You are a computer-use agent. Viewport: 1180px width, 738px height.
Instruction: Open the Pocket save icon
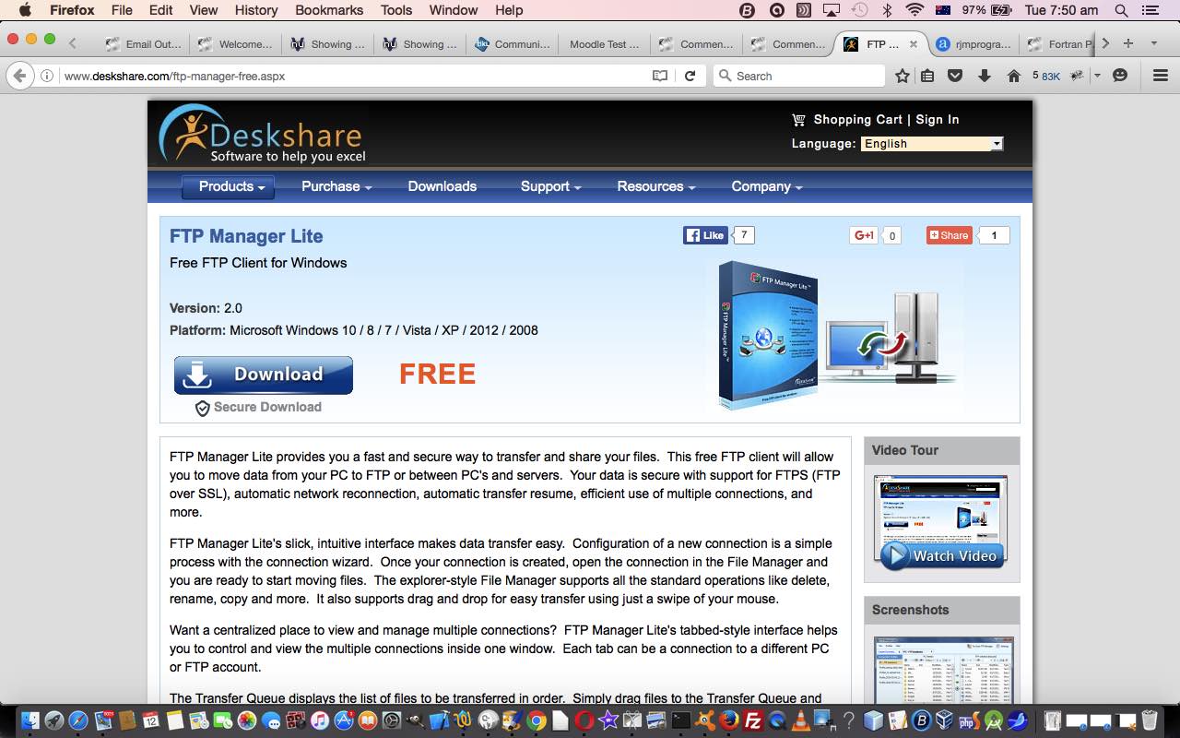click(955, 76)
